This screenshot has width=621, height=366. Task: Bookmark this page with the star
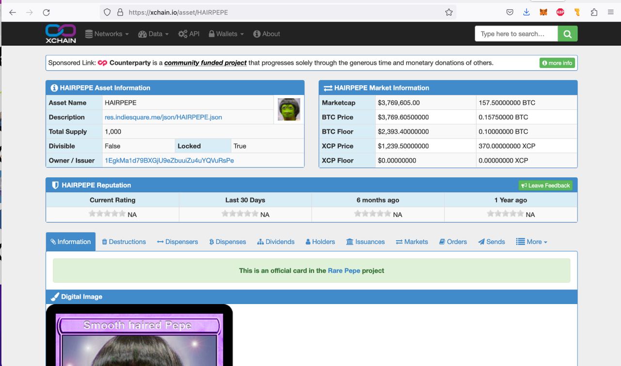click(449, 13)
